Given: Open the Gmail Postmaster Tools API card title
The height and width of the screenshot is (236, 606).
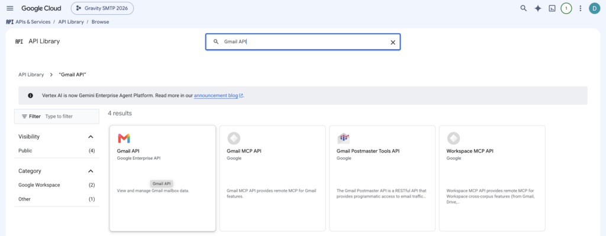Looking at the screenshot, I should click(368, 151).
